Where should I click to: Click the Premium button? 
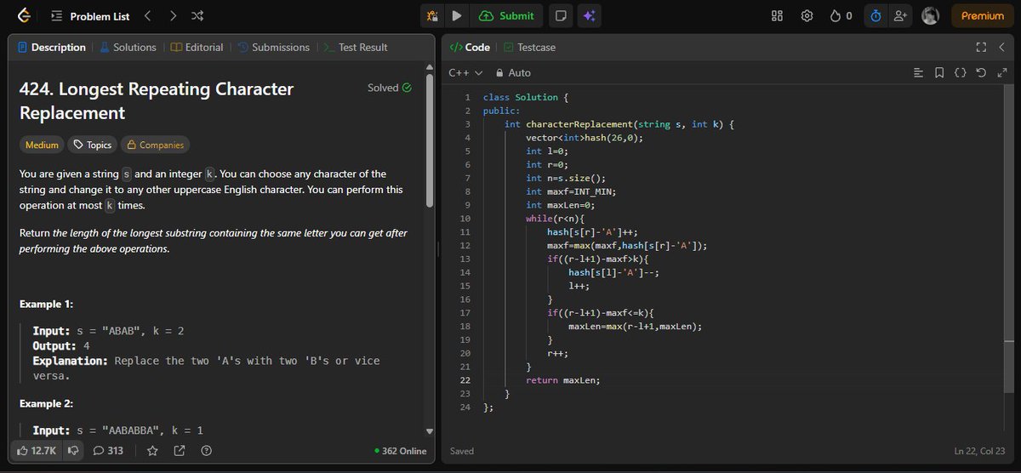(983, 15)
